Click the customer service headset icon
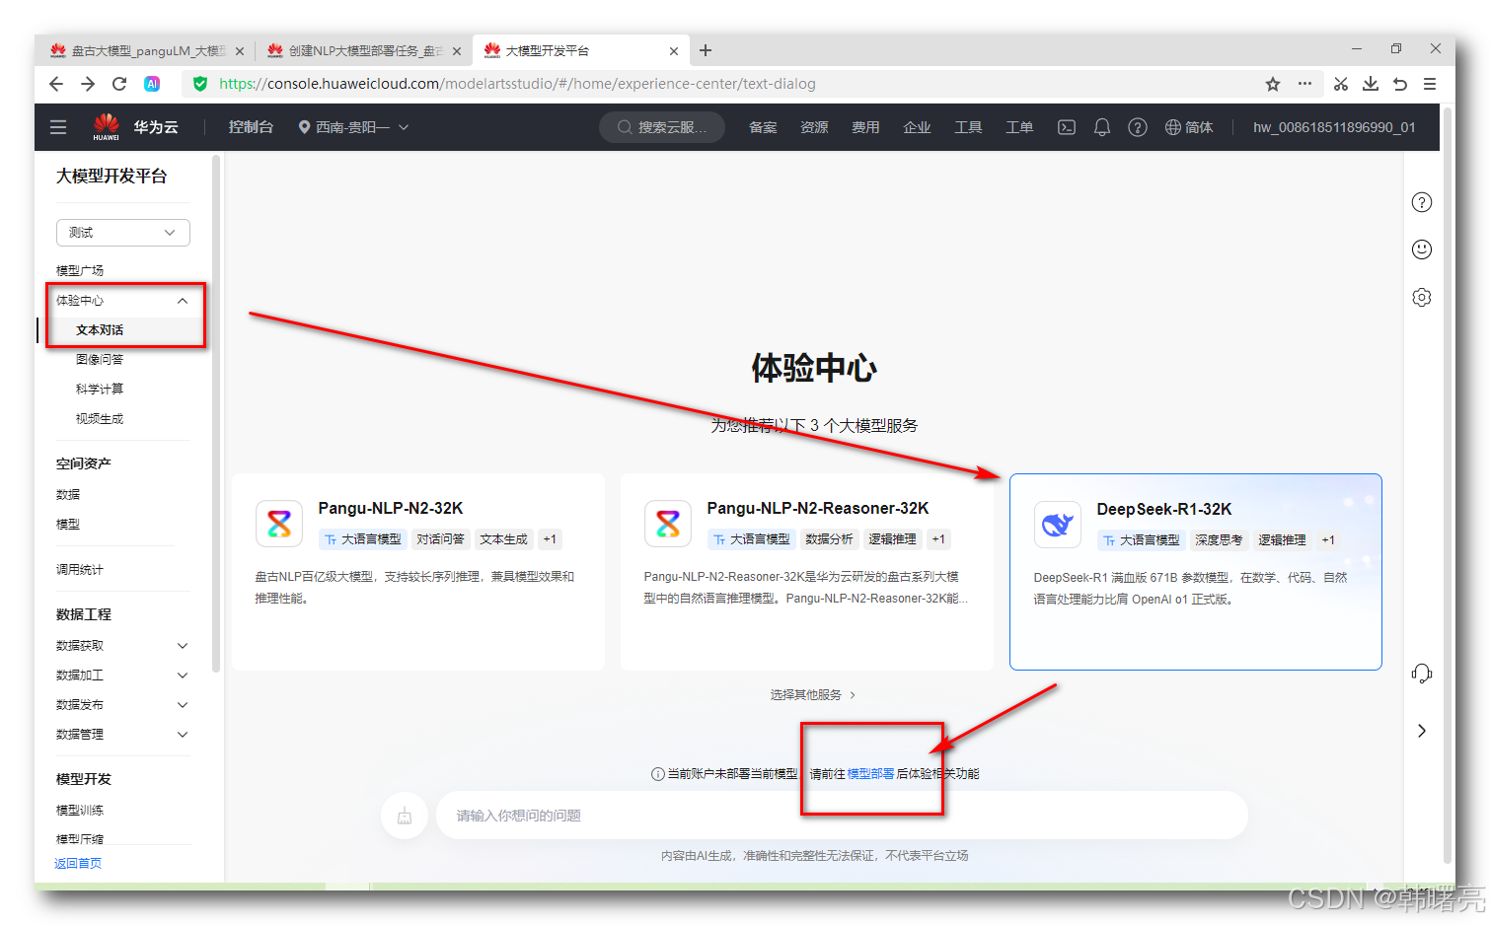 click(1422, 674)
